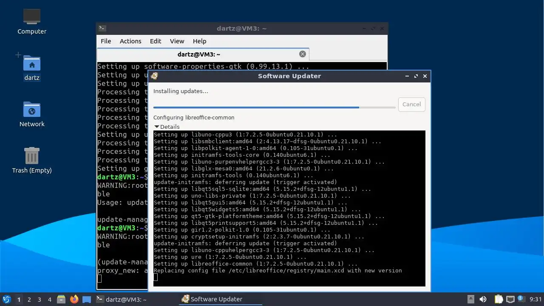Click 'Setting up libuno-cppu3' output line
Viewport: 544px width, 306px height.
245,135
